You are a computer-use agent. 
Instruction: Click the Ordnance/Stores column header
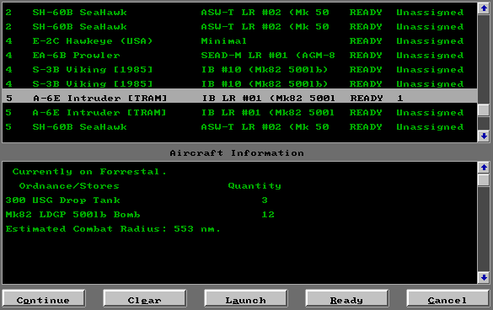pyautogui.click(x=69, y=186)
